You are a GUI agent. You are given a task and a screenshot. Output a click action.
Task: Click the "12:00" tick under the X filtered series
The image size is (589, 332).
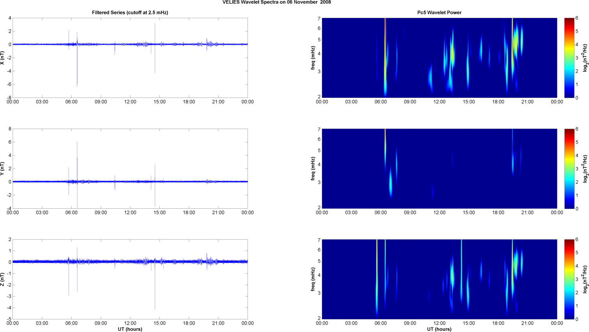[x=130, y=102]
